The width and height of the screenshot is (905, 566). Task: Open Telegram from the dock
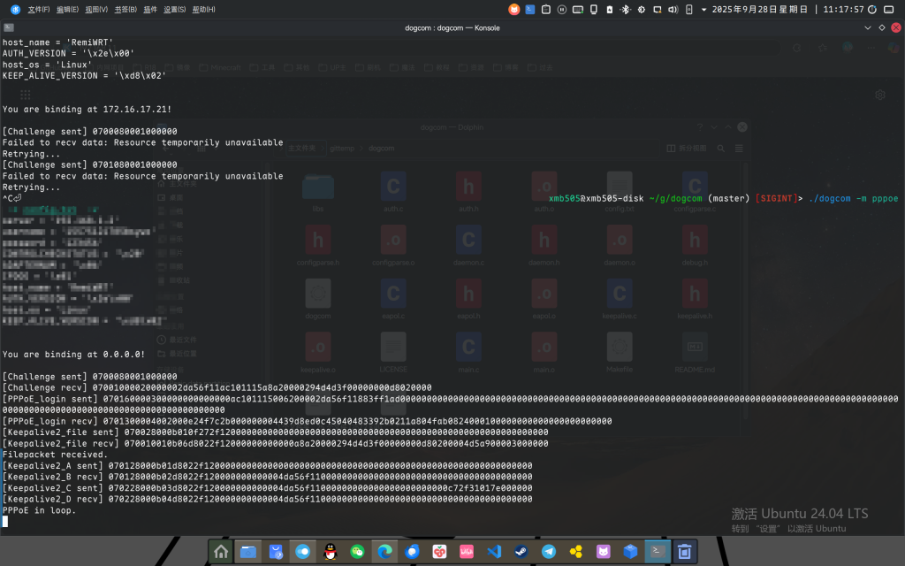pyautogui.click(x=548, y=552)
